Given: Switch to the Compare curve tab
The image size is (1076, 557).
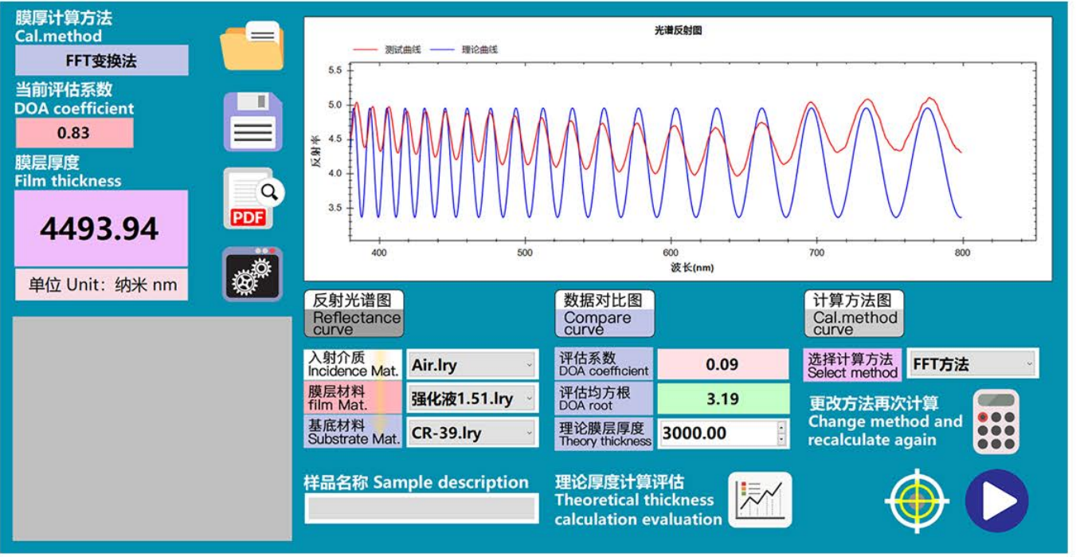Looking at the screenshot, I should [605, 314].
